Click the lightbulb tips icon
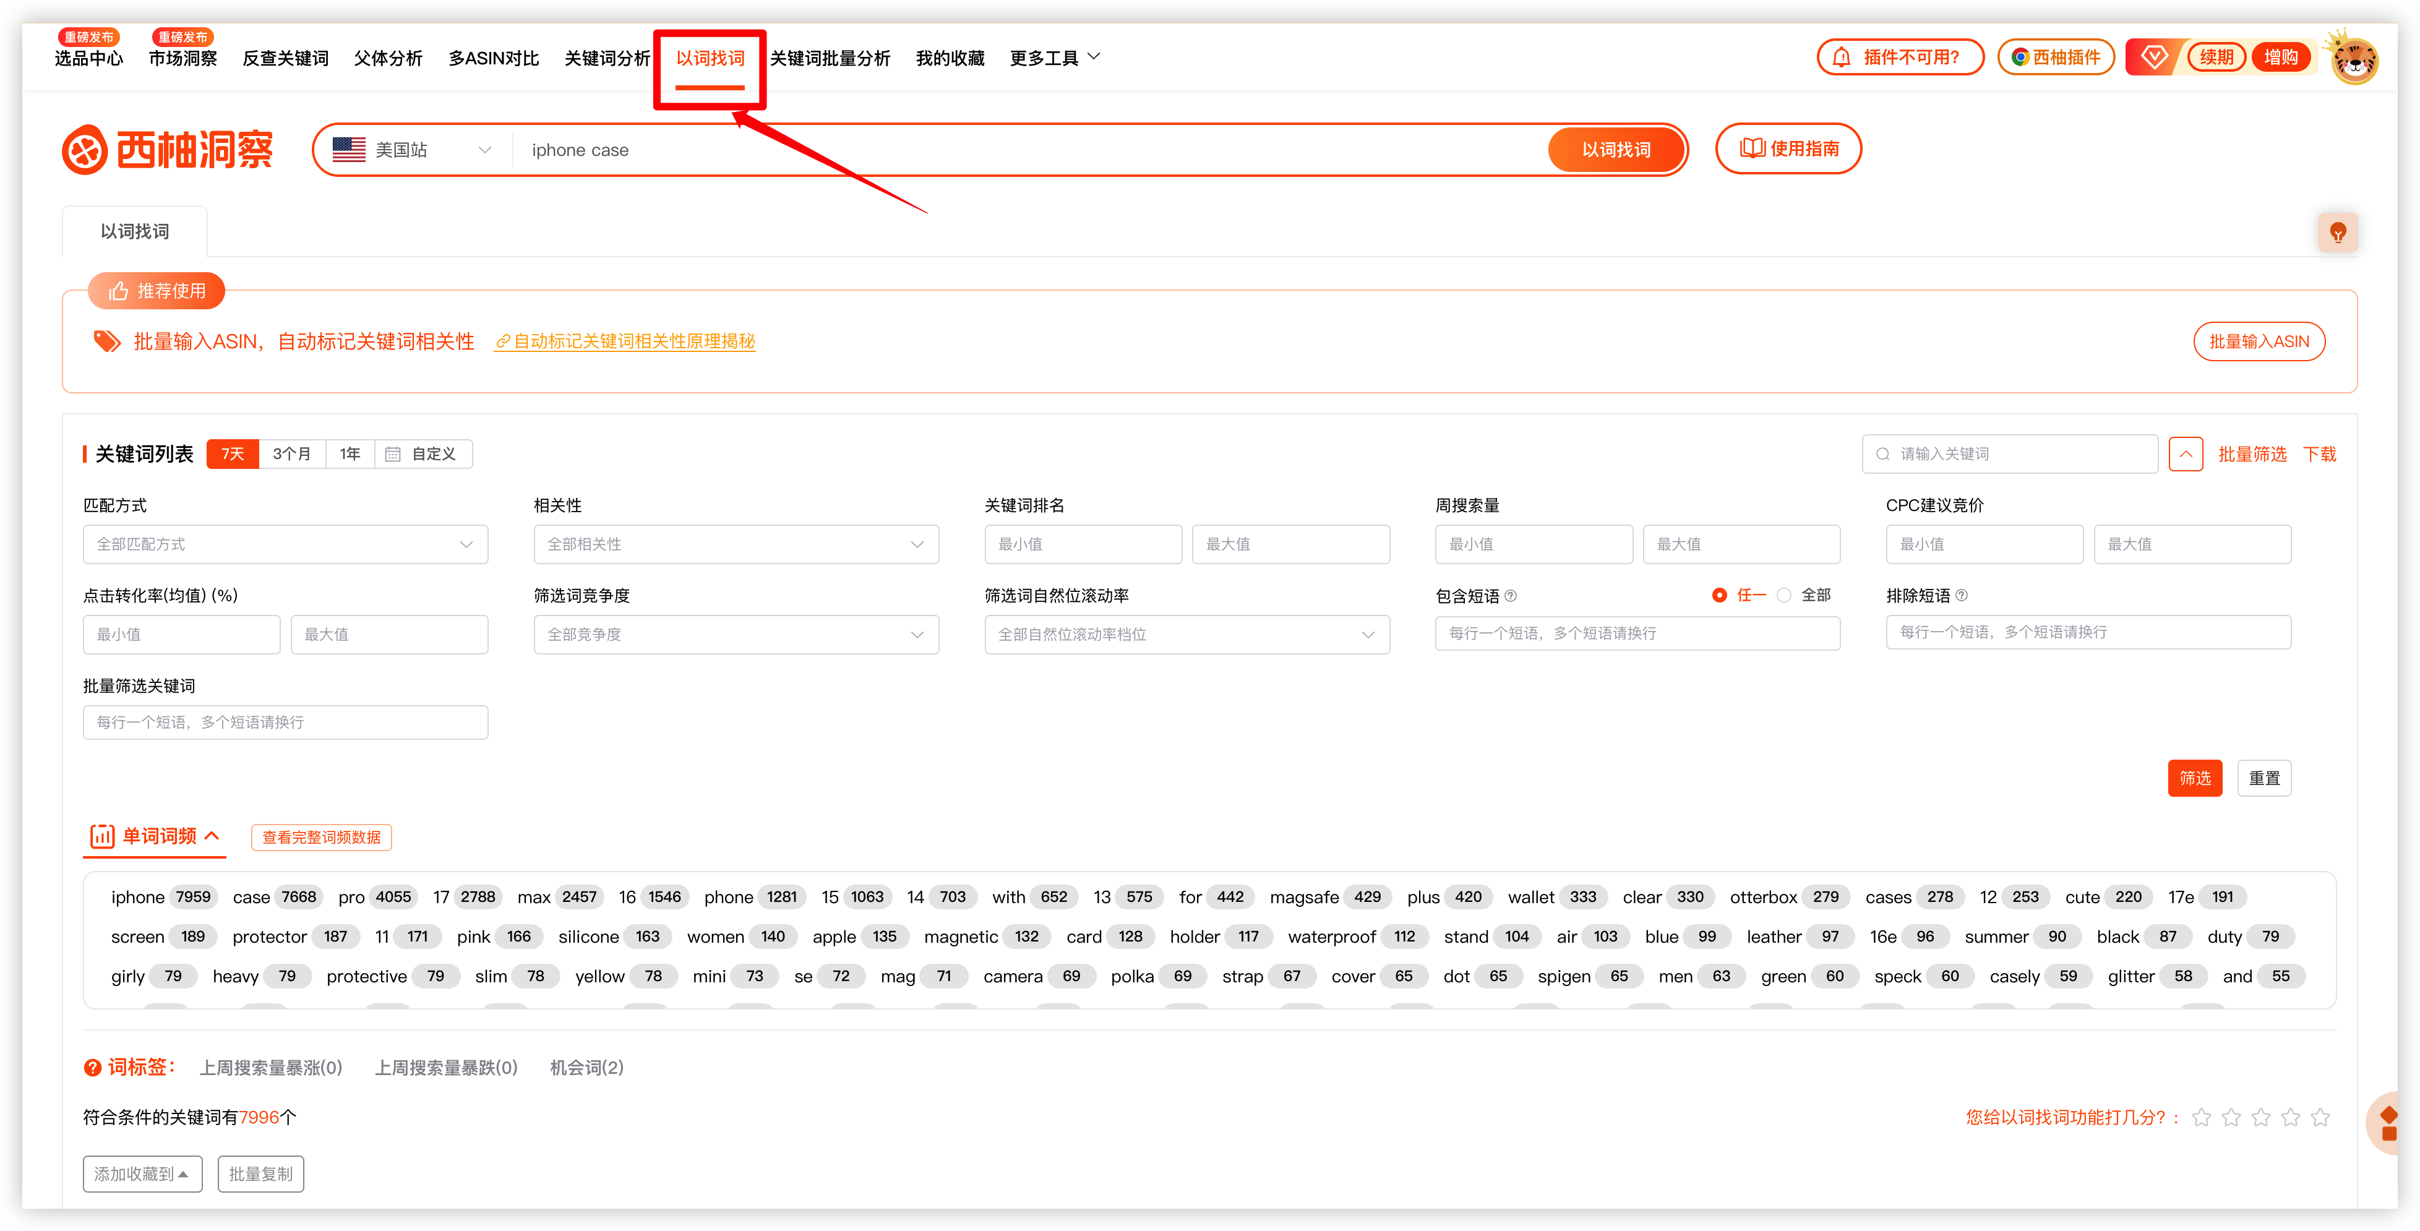This screenshot has width=2420, height=1231. pyautogui.click(x=2337, y=232)
